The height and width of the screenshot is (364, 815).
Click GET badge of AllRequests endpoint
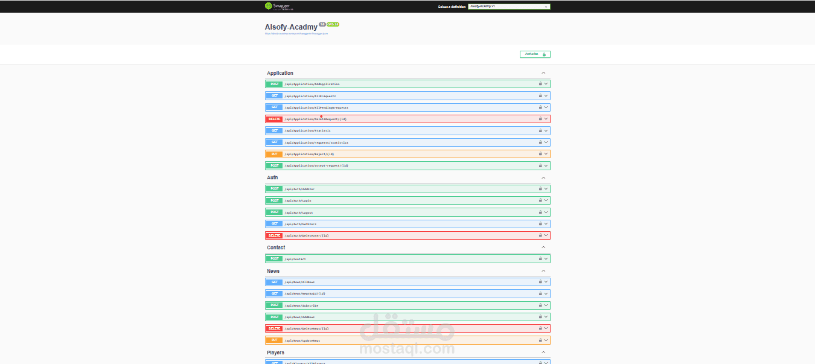pos(274,95)
